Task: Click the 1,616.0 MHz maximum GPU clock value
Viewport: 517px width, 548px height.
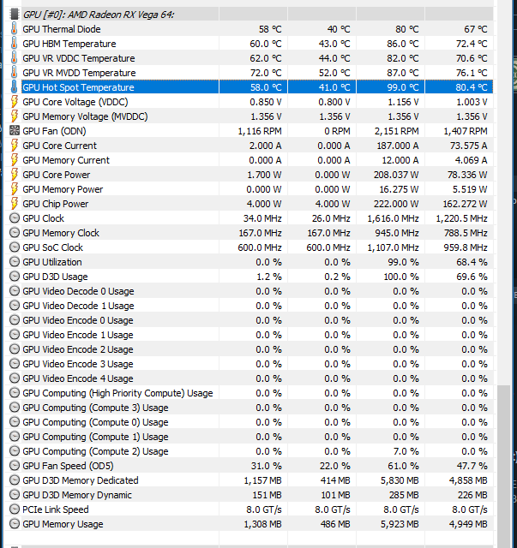Action: (x=393, y=218)
